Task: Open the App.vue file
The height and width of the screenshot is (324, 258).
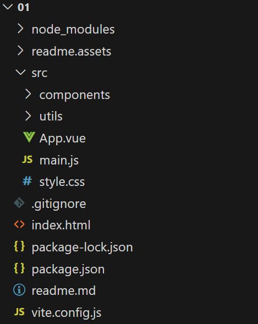Action: click(62, 138)
